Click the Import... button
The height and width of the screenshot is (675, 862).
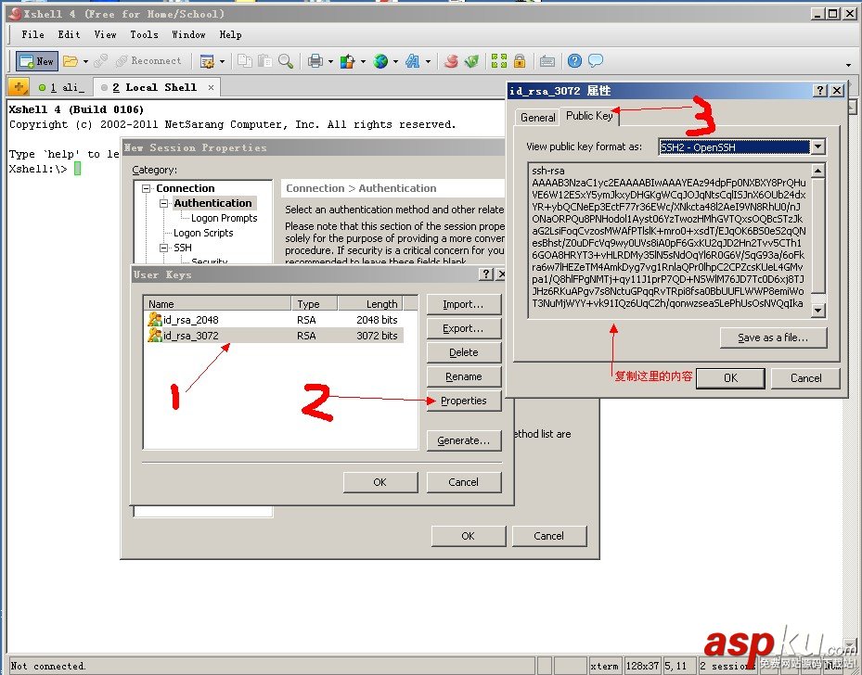(x=463, y=304)
